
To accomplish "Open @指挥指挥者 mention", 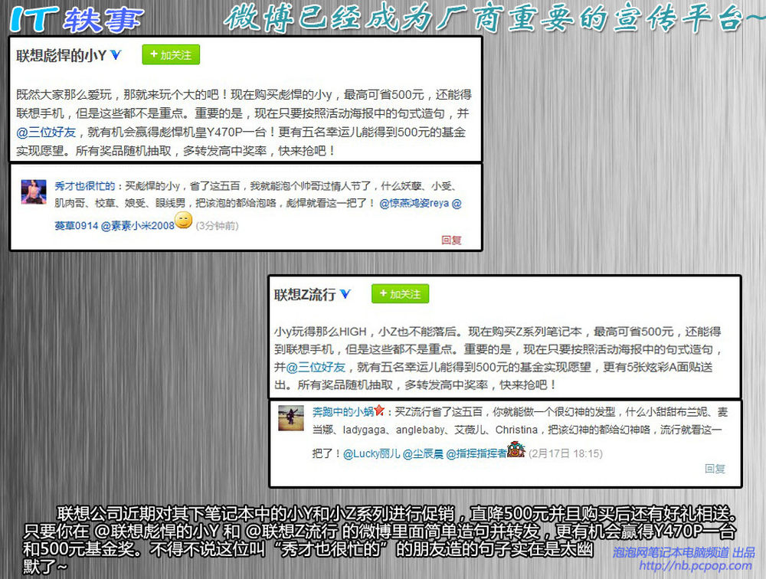I will (x=476, y=454).
